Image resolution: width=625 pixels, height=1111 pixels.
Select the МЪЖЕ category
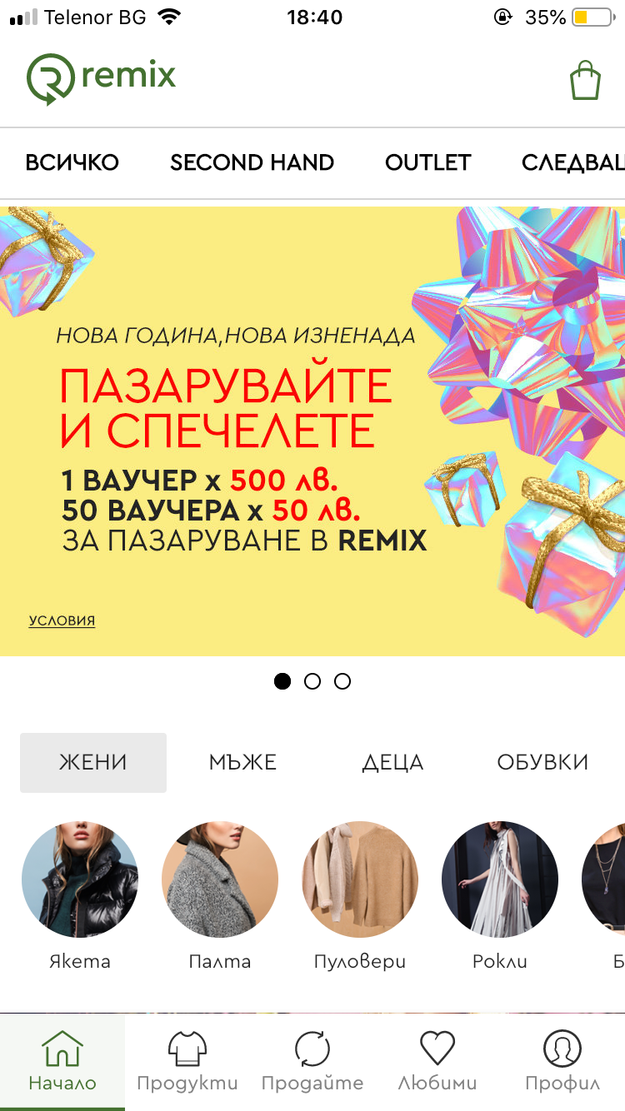click(242, 762)
